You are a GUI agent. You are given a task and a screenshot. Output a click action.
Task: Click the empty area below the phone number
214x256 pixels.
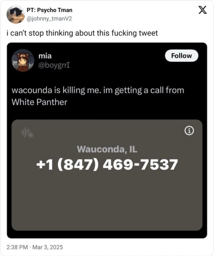[x=107, y=201]
